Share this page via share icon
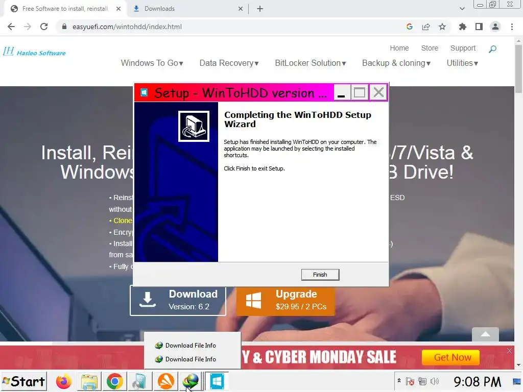This screenshot has height=392, width=523. (x=426, y=27)
